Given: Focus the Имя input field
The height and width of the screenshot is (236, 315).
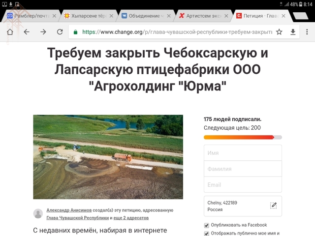Looking at the screenshot, I should tap(243, 153).
